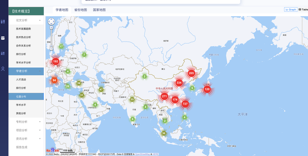Click the green 2 marker in Xinjiang
Viewport: 308px width, 156px height.
point(144,76)
